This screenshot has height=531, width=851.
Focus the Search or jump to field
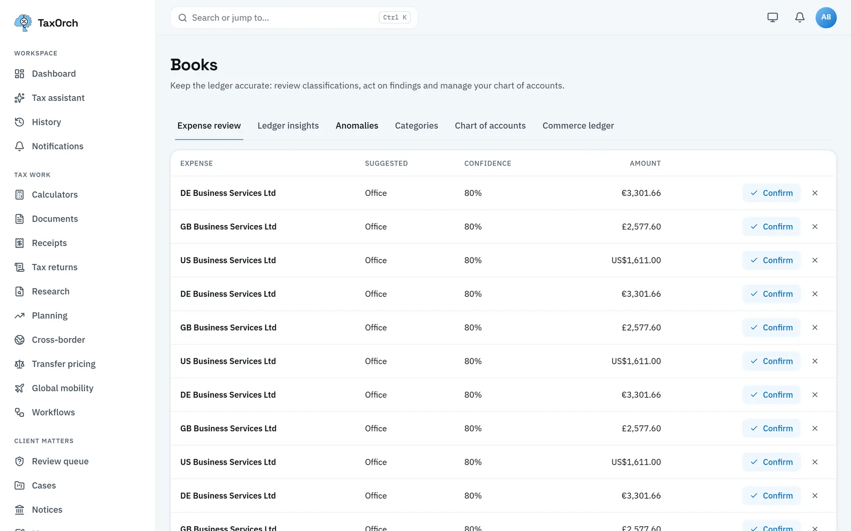click(294, 18)
